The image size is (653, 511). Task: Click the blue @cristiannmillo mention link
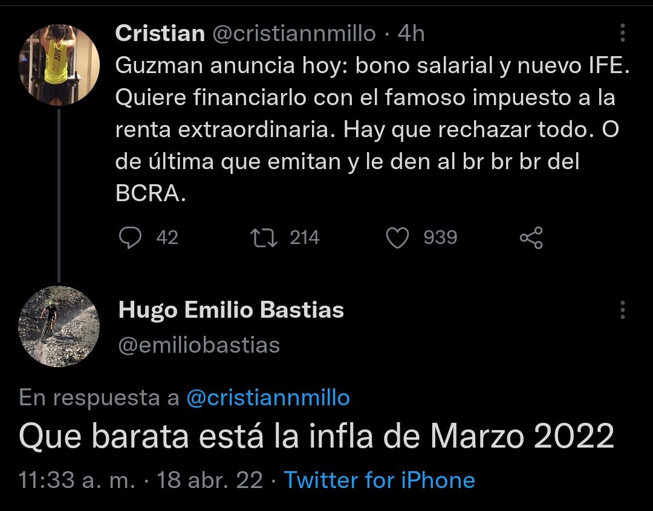tap(268, 397)
